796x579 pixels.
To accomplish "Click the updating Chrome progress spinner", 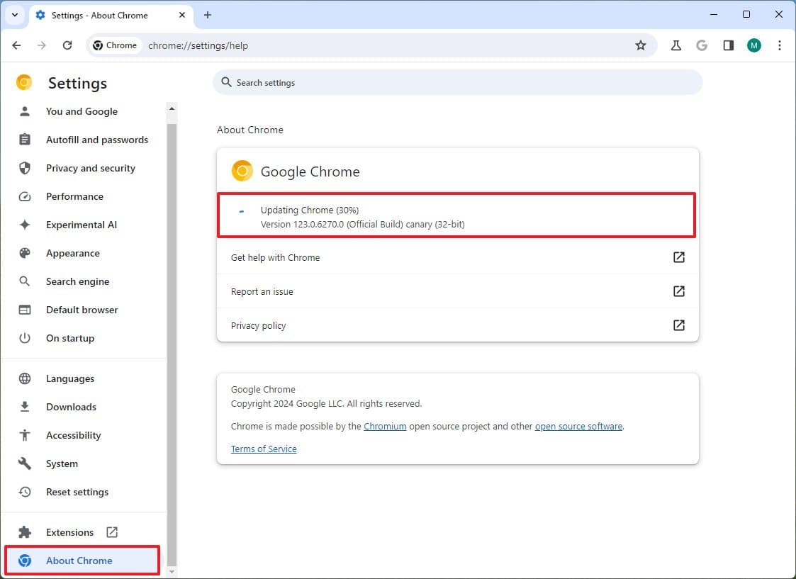I will (241, 210).
